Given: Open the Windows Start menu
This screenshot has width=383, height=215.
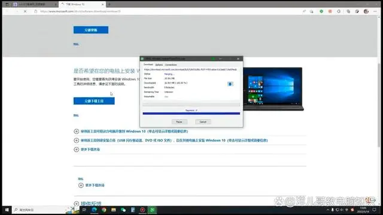Looking at the screenshot, I should coord(7,210).
